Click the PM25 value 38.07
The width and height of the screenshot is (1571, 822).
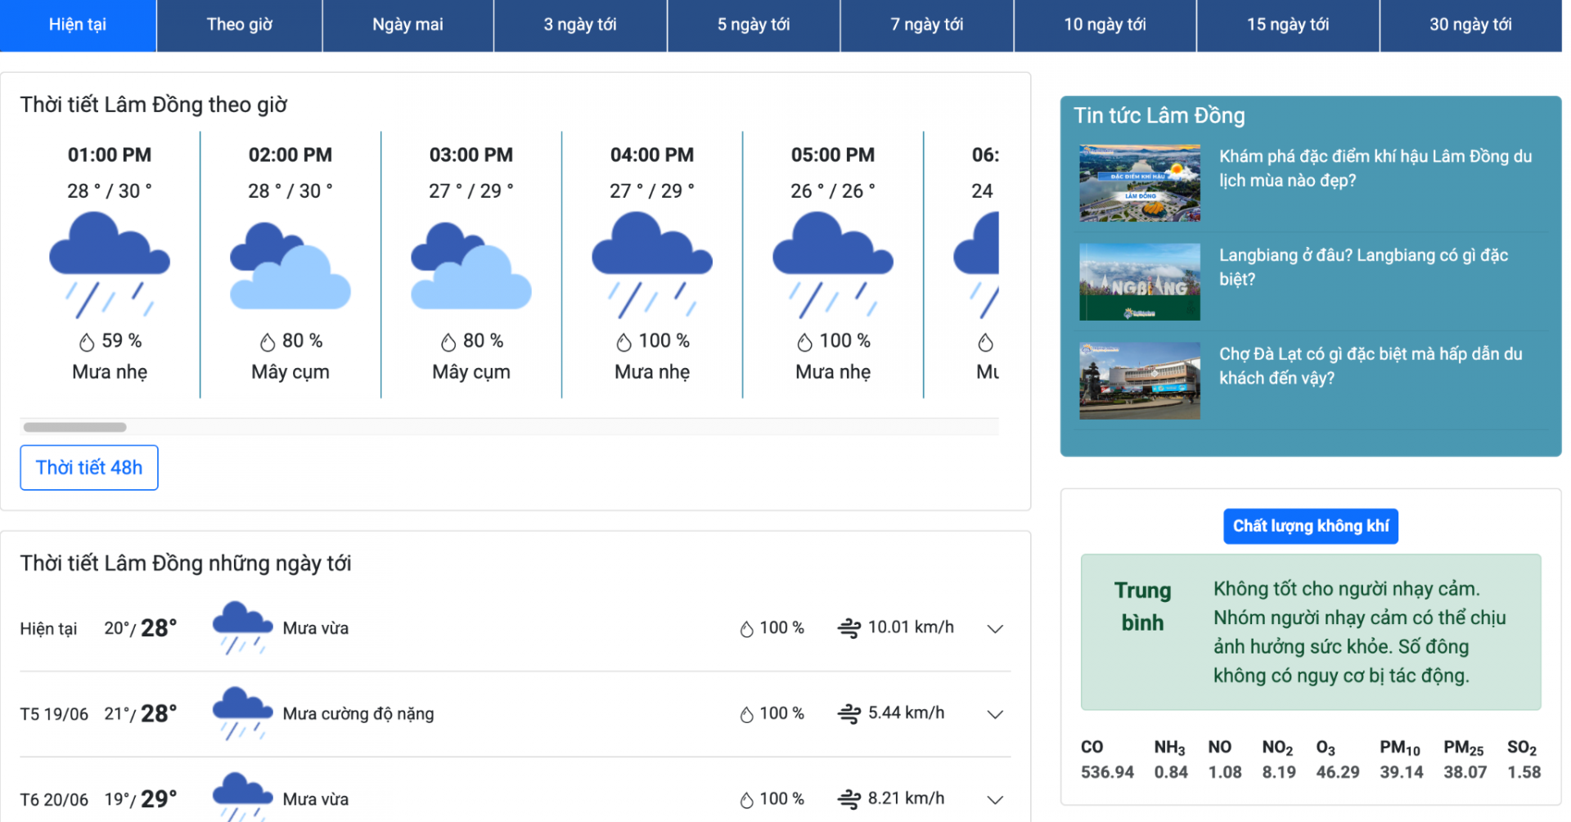tap(1465, 772)
